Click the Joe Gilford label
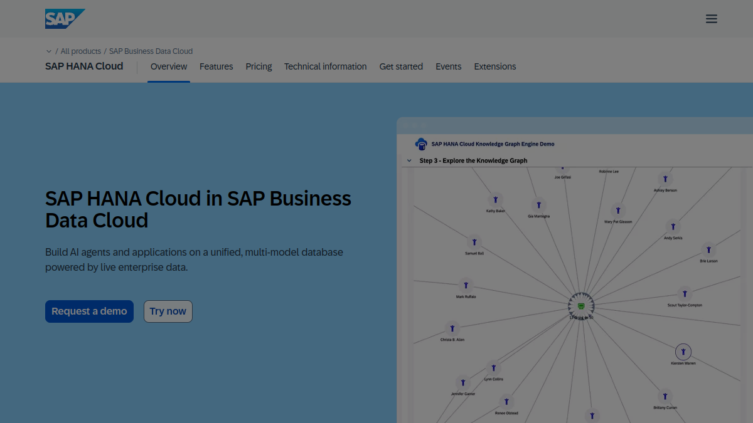 tap(562, 177)
